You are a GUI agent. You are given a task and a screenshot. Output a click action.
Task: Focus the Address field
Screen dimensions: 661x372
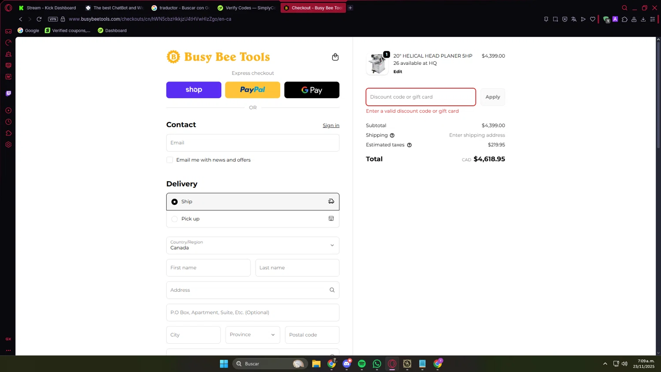click(x=253, y=290)
